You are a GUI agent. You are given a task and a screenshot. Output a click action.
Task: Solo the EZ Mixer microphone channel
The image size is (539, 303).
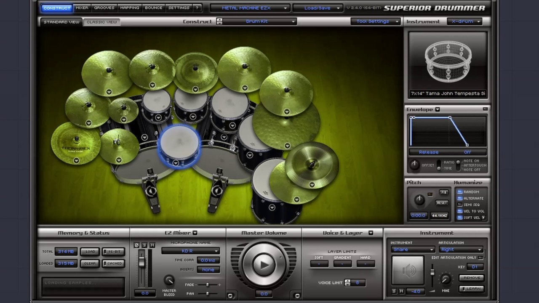[x=144, y=245]
